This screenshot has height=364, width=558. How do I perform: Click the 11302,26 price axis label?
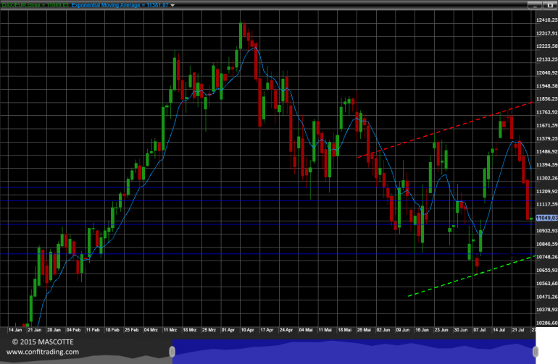pyautogui.click(x=546, y=178)
